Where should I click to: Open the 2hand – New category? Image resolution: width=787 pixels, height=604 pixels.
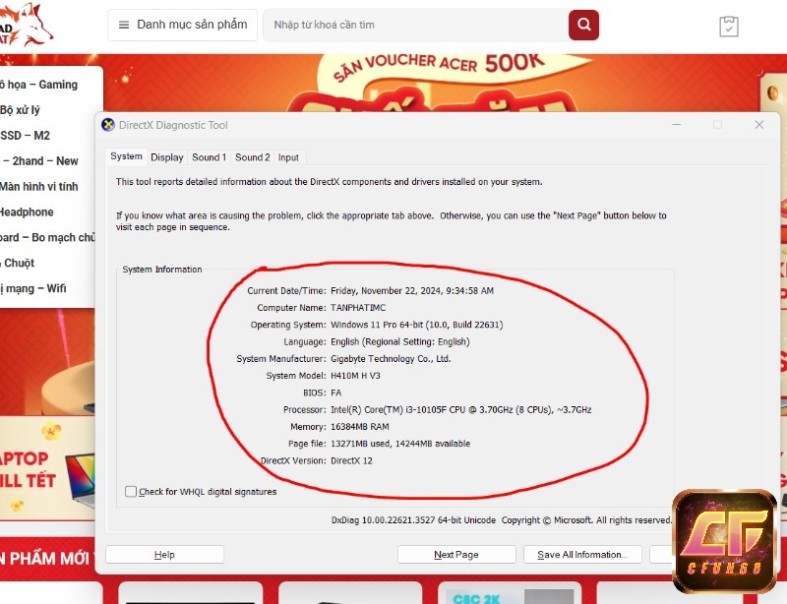click(x=40, y=161)
